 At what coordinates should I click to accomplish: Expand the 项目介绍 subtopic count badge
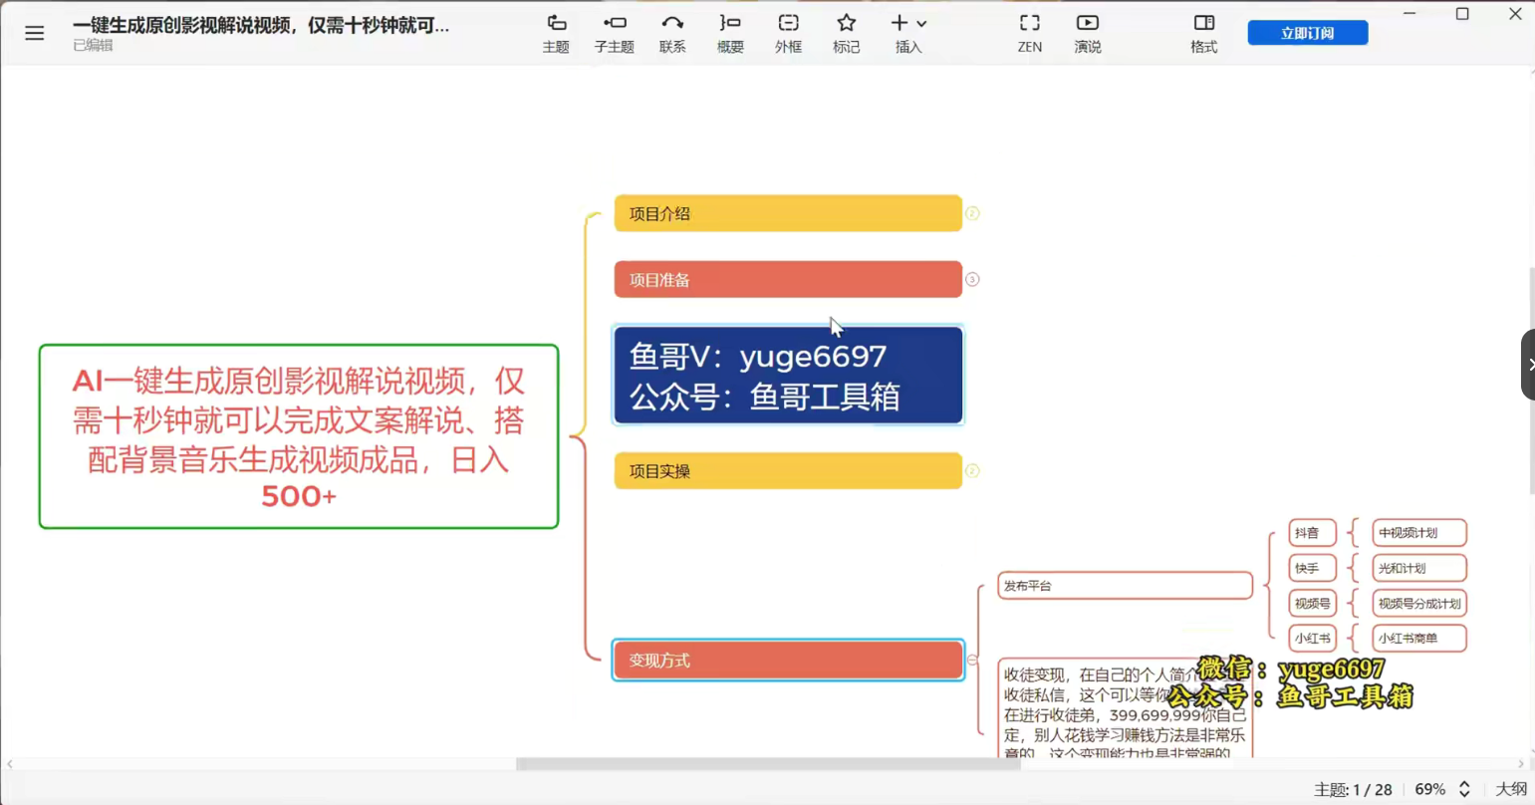click(972, 213)
